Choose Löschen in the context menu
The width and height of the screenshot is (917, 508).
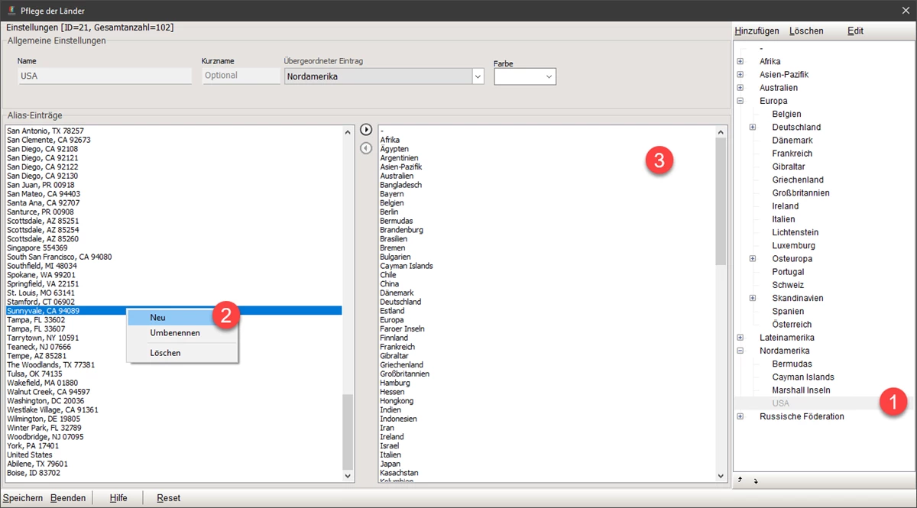(x=165, y=353)
